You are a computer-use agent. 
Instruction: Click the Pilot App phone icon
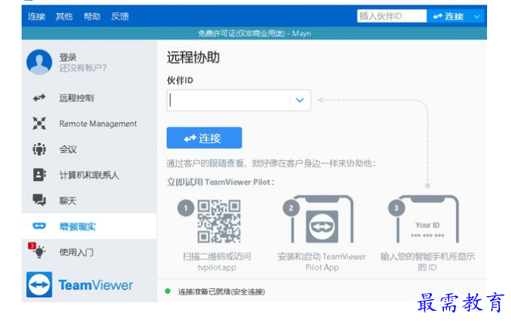322,220
